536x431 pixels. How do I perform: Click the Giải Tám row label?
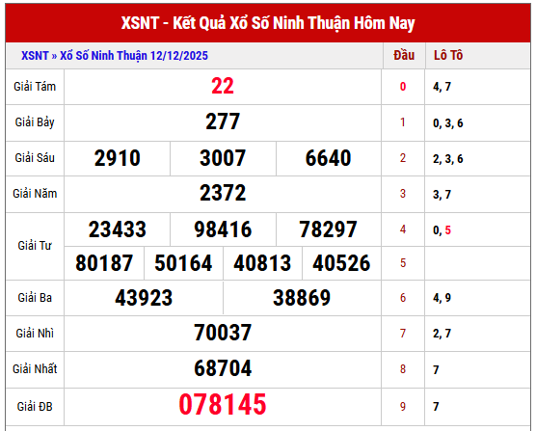pyautogui.click(x=35, y=87)
